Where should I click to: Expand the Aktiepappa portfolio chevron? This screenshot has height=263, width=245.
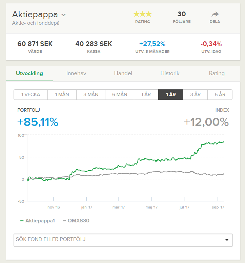(64, 15)
